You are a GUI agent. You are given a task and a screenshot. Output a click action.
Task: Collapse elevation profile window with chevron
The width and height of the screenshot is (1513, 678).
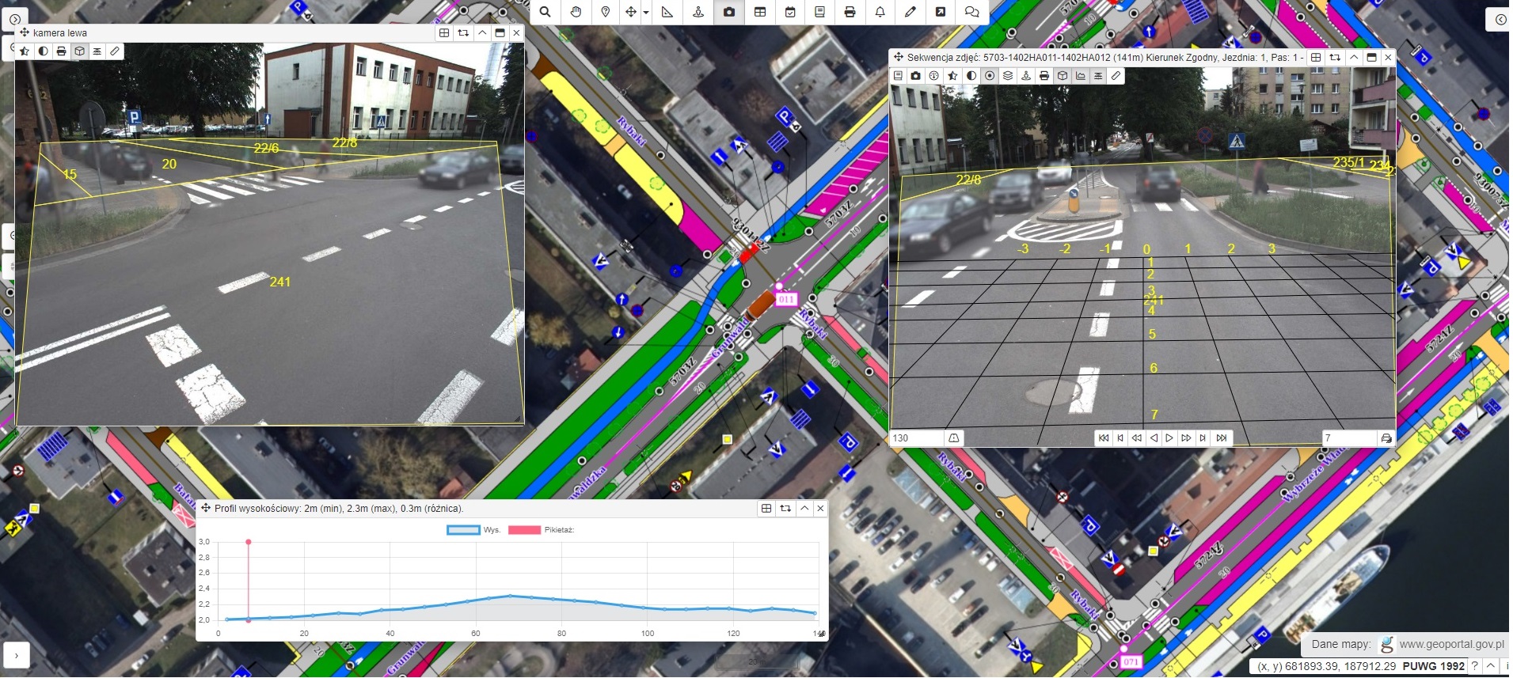click(804, 508)
